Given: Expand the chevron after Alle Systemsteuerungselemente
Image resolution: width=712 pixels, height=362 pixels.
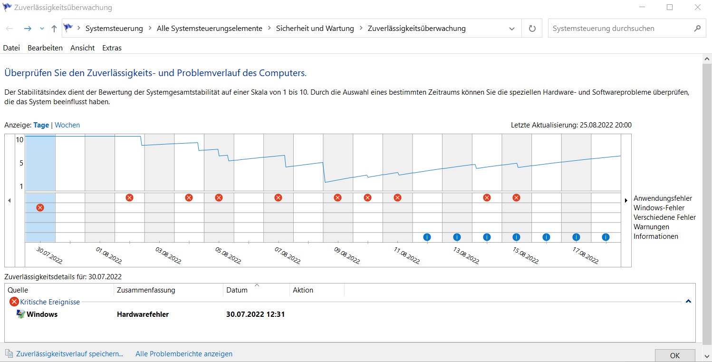Looking at the screenshot, I should pos(269,29).
